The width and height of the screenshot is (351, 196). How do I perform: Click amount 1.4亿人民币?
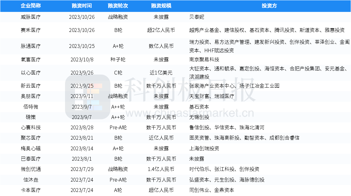point(161,169)
